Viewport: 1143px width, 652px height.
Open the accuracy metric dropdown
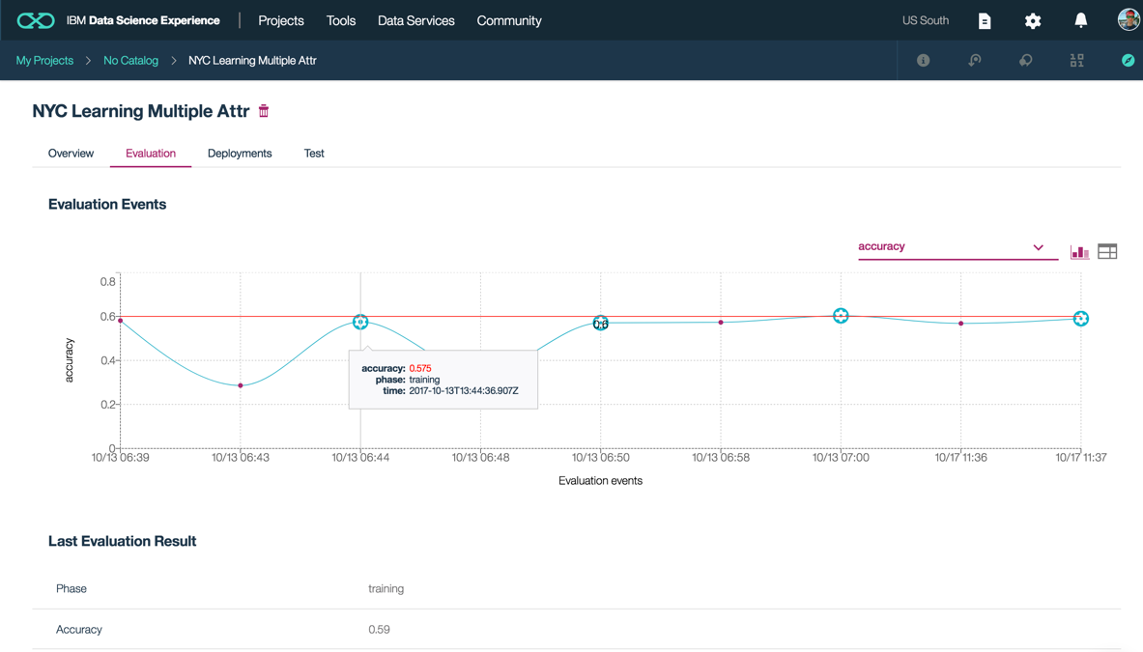point(957,246)
